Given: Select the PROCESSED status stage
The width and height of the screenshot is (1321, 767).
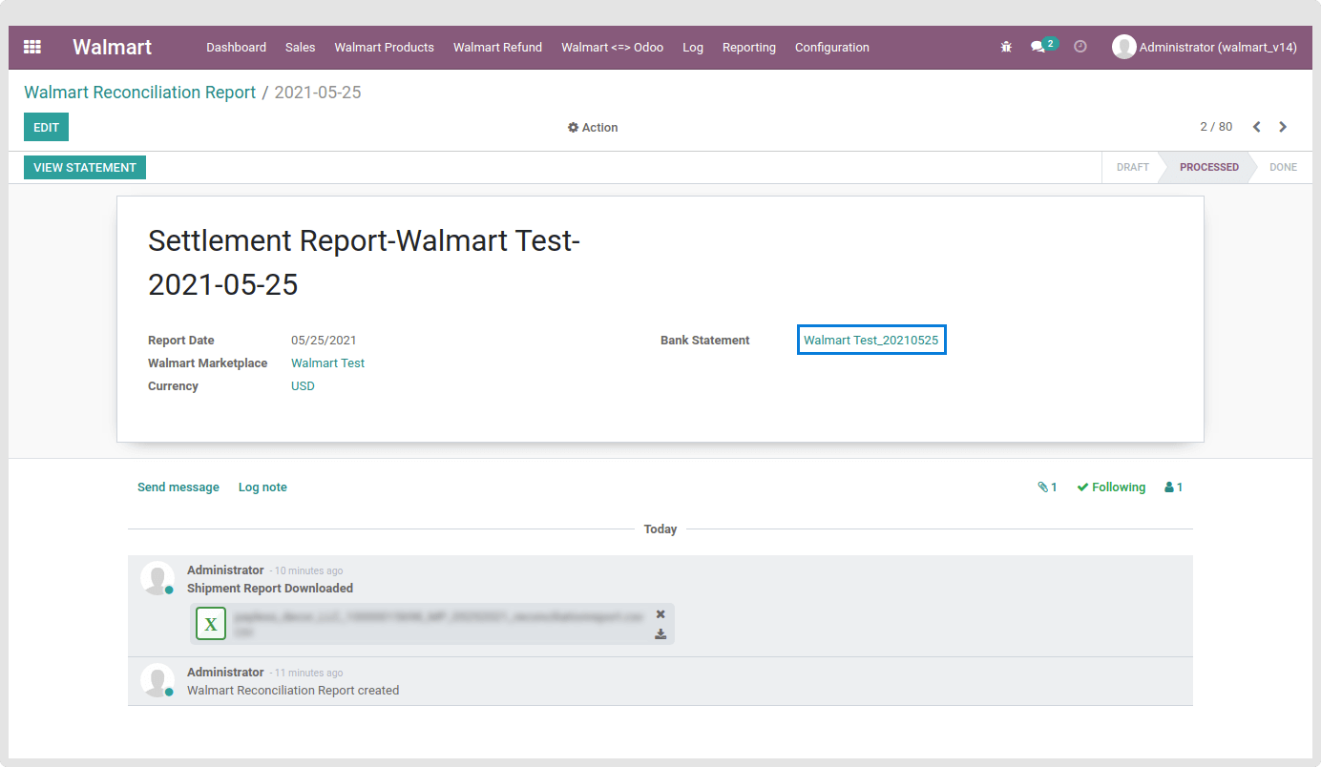Looking at the screenshot, I should pos(1208,167).
